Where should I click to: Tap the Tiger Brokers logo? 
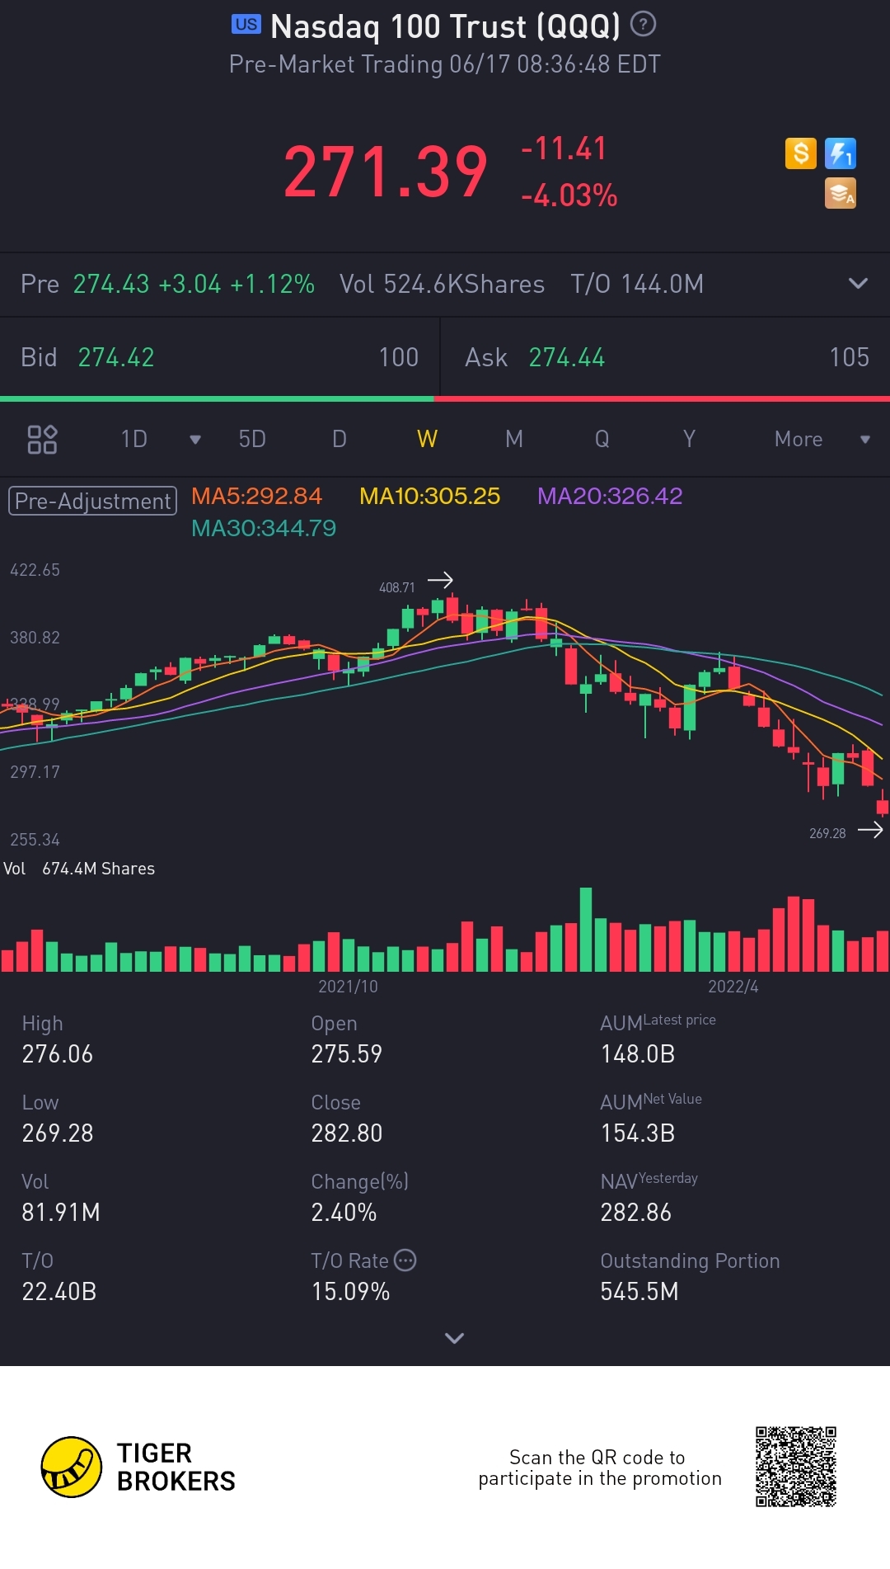(x=138, y=1467)
